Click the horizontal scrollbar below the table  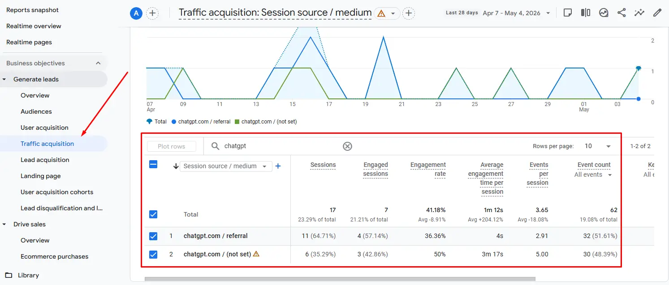click(x=340, y=279)
